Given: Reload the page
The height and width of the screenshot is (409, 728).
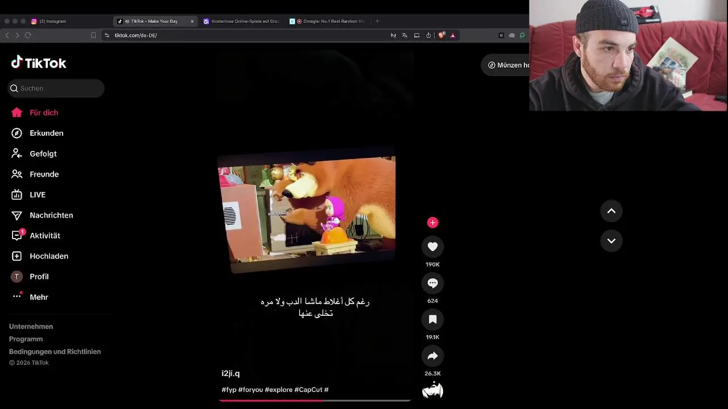Looking at the screenshot, I should 27,35.
